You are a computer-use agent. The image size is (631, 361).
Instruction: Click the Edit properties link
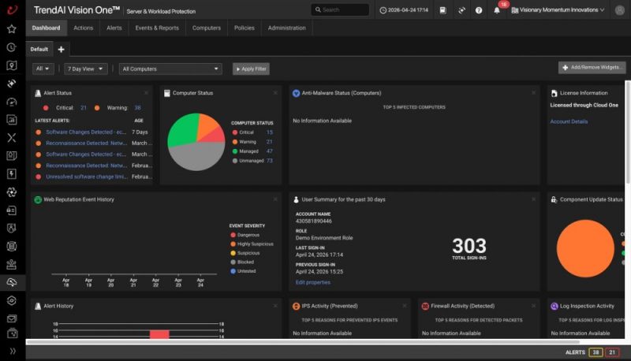(312, 282)
